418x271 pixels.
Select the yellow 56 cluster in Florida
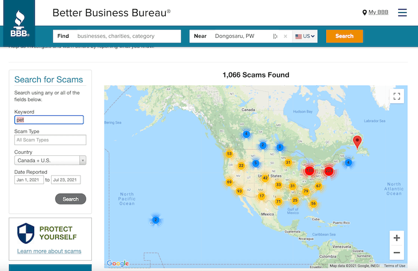(313, 203)
